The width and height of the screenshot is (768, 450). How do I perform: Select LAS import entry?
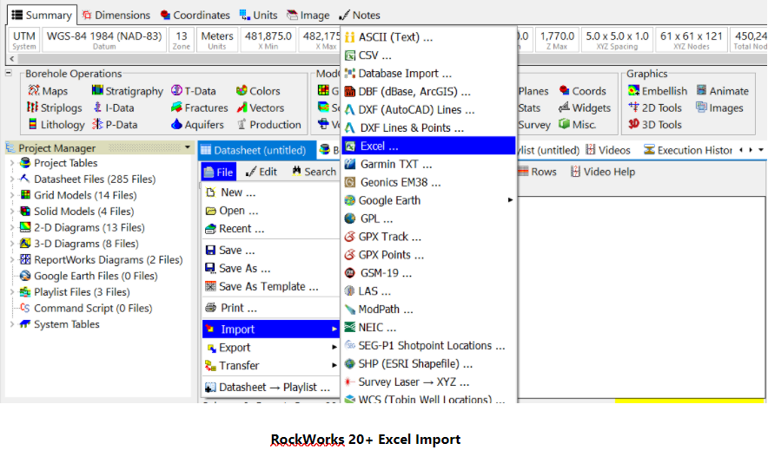pos(428,291)
